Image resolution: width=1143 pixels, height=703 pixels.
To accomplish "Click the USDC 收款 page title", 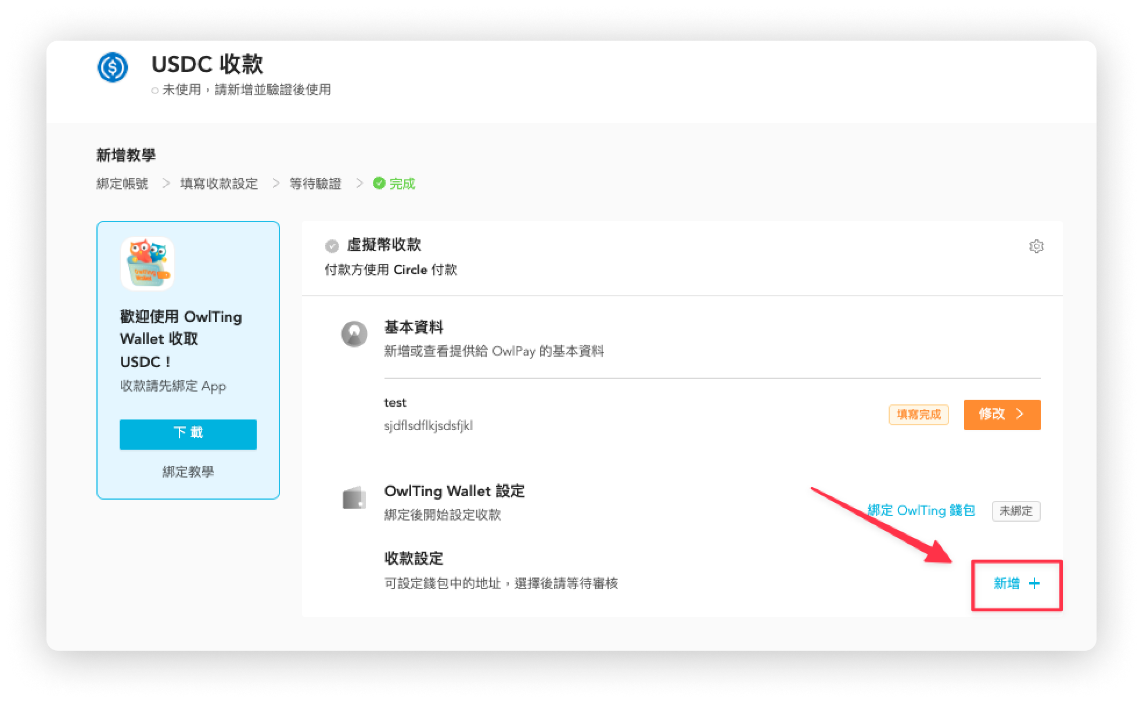I will pyautogui.click(x=207, y=64).
